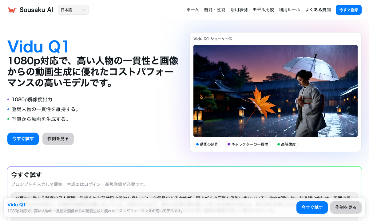Click 作例を見る next to the hero button
Viewport: 369px width, 221px height.
58,139
